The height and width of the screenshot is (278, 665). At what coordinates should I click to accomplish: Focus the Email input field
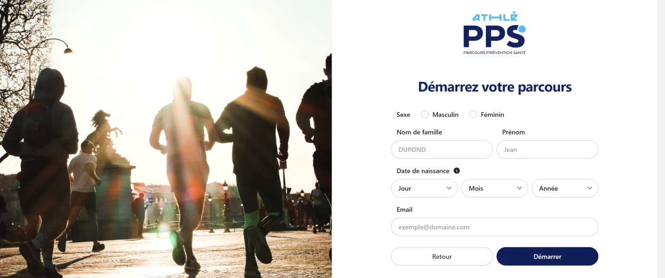[494, 227]
